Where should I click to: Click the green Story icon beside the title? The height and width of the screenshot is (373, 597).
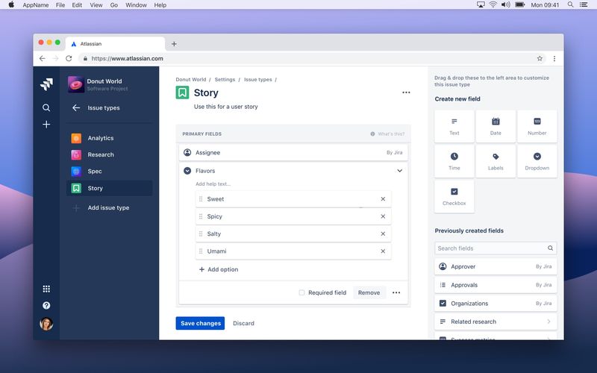[x=182, y=93]
